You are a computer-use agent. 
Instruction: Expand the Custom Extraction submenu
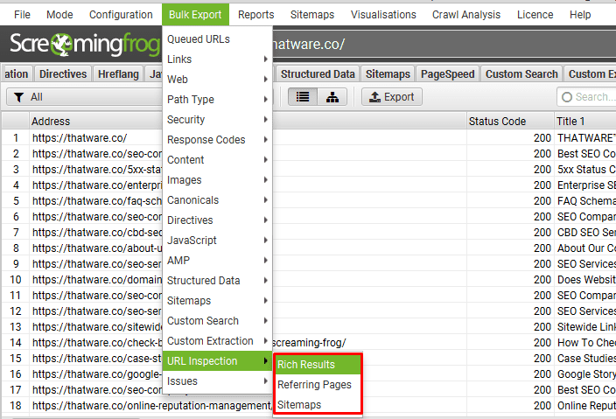click(217, 341)
